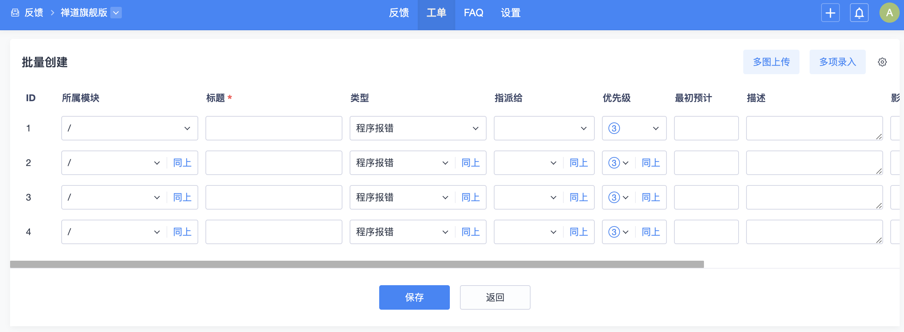Click the feedback app icon in breadcrumb

[x=15, y=13]
